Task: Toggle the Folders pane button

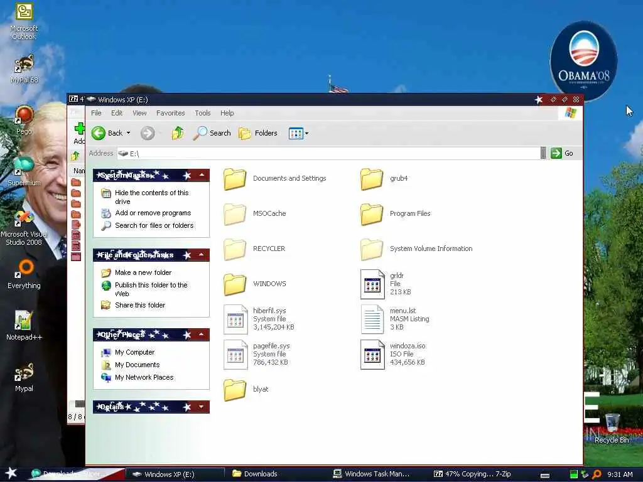Action: [x=258, y=133]
